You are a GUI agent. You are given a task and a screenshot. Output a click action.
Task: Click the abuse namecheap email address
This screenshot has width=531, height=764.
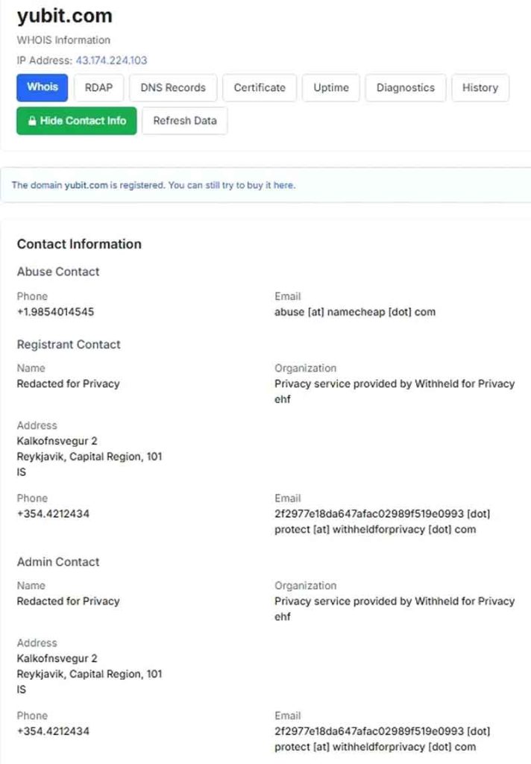coord(355,312)
